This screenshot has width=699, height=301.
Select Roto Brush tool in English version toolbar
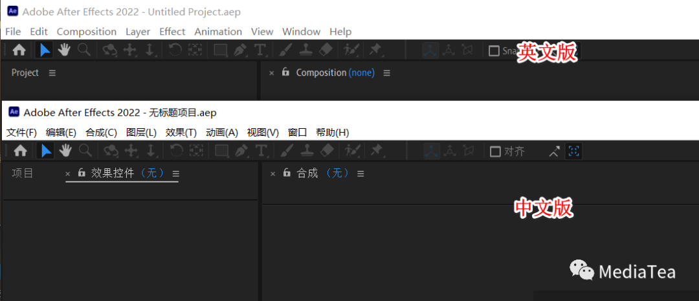(351, 50)
